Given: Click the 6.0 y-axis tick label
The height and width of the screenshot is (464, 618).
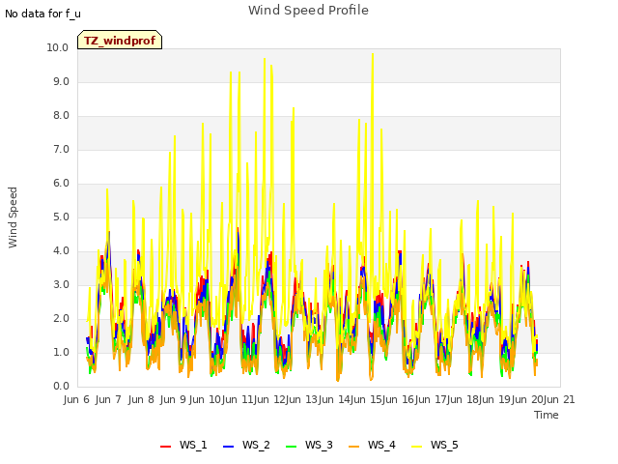Looking at the screenshot, I should [x=61, y=184].
